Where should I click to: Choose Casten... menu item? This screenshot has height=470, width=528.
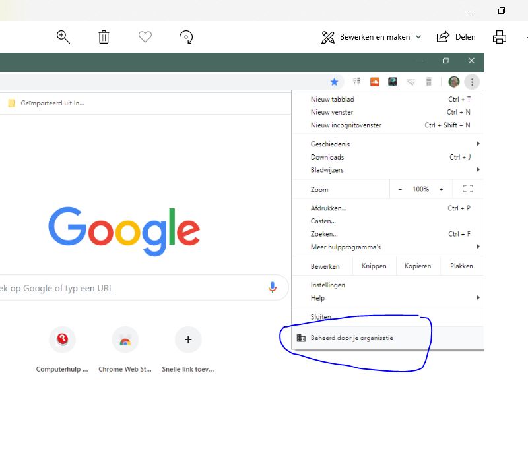[x=387, y=221]
